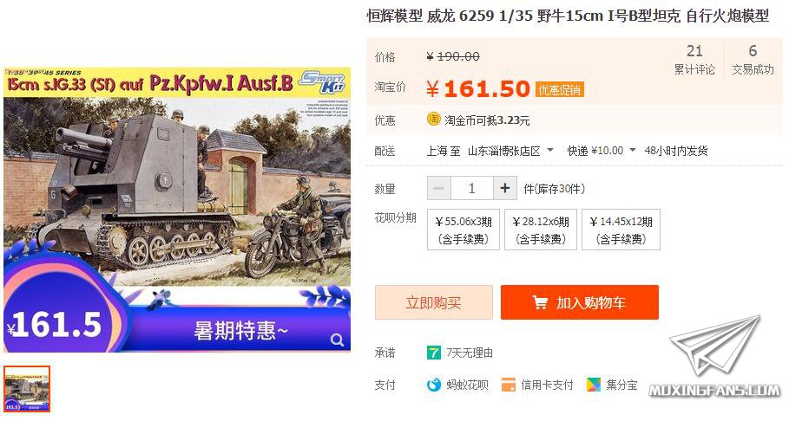Click the credit card payment icon
This screenshot has width=789, height=421.
509,385
